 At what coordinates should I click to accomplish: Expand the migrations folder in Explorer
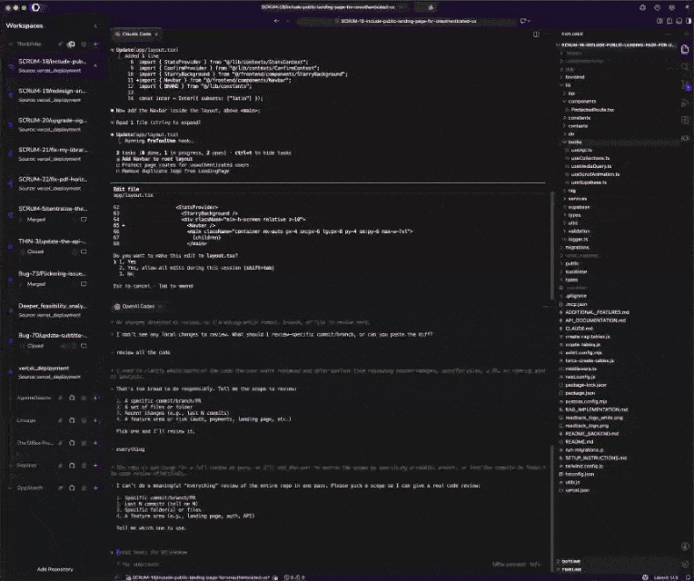point(577,247)
